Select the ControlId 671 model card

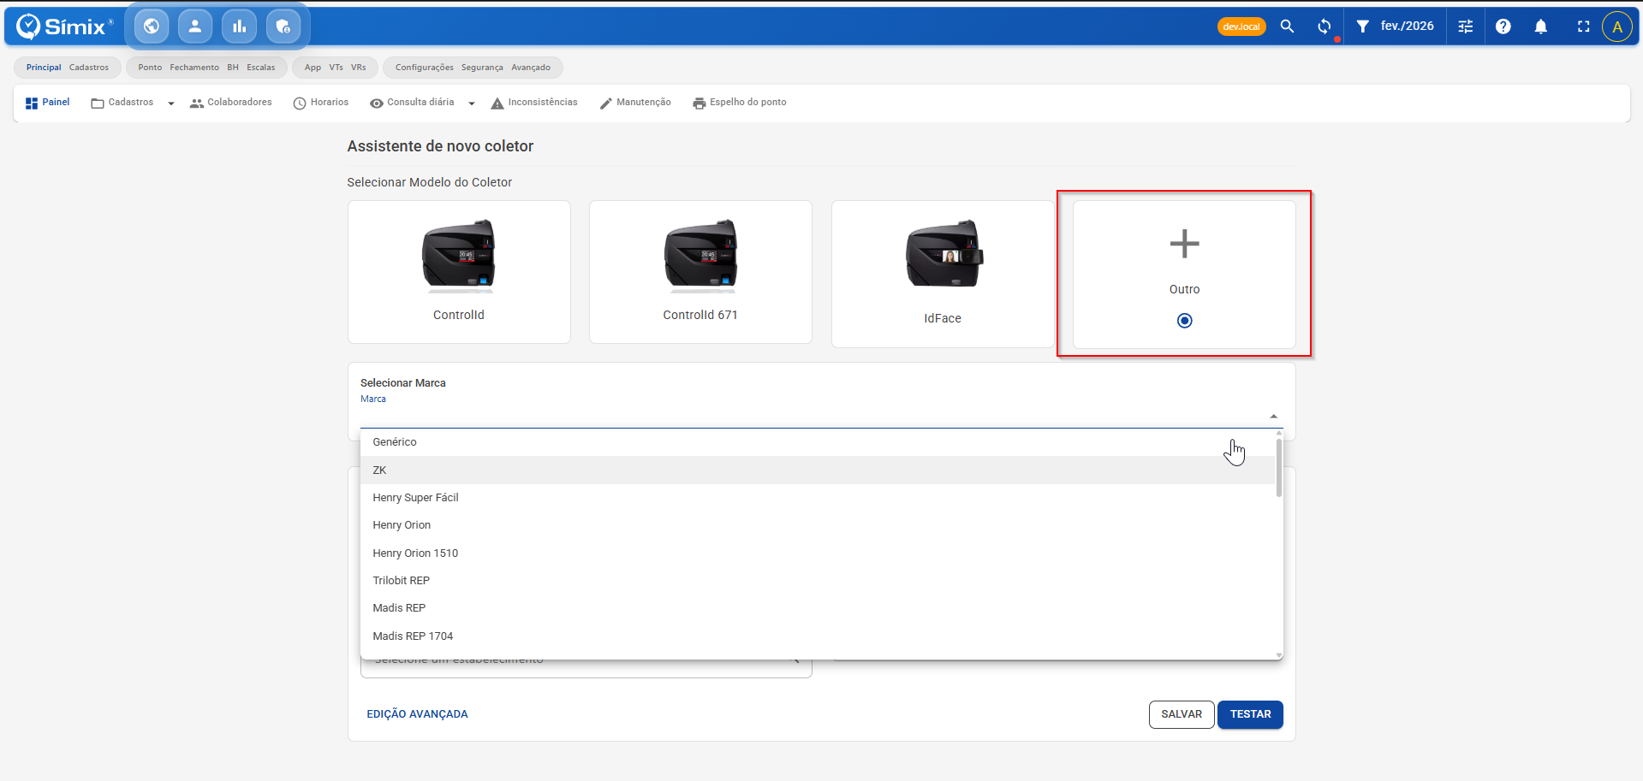(x=700, y=272)
